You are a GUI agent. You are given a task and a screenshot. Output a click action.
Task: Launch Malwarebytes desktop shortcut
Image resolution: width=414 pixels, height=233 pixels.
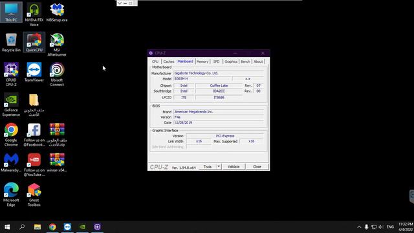pos(11,162)
